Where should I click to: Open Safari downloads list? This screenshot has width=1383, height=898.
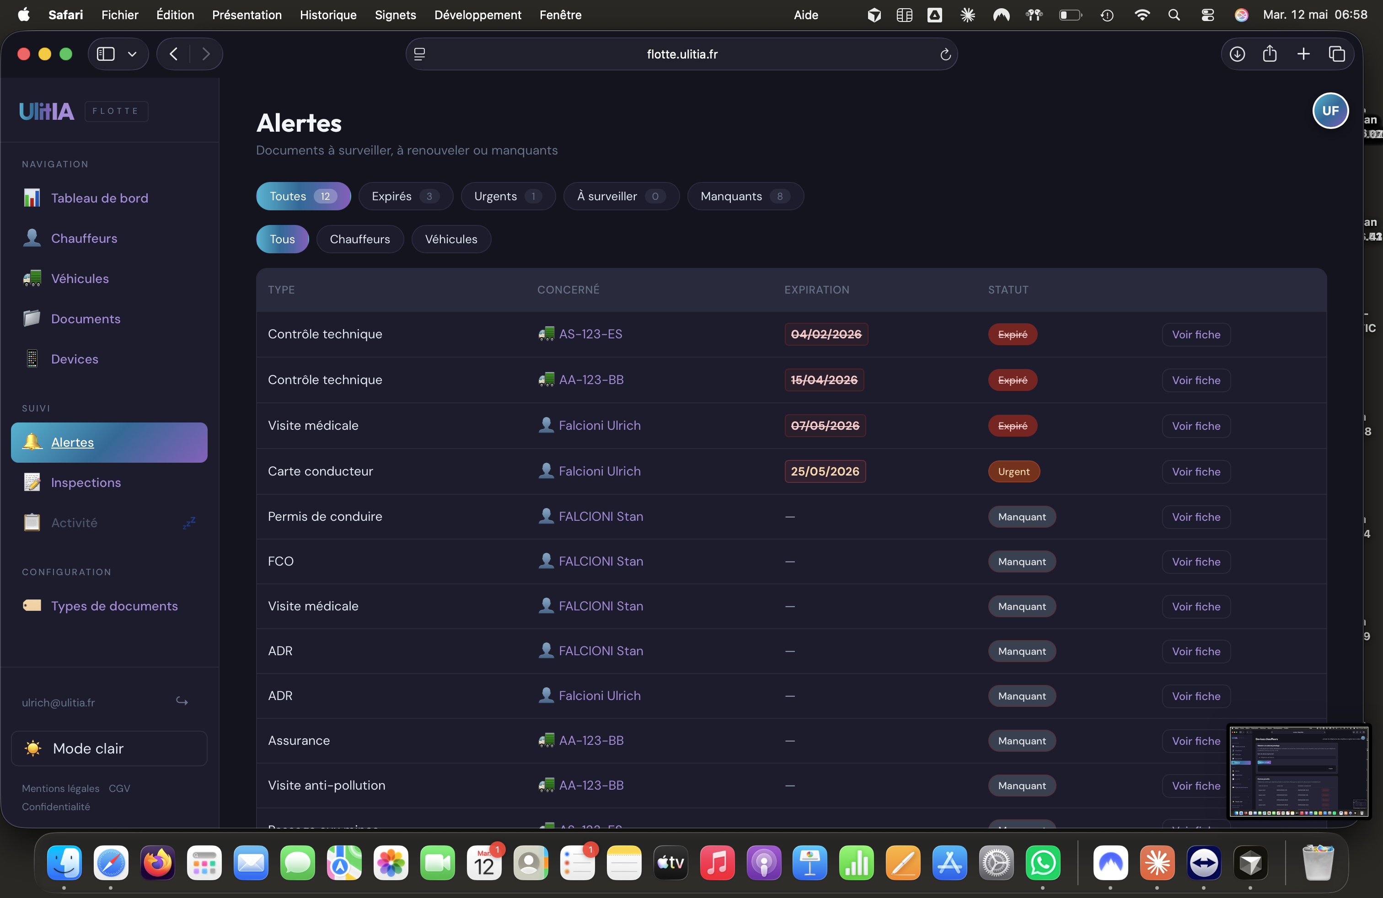[x=1237, y=54]
